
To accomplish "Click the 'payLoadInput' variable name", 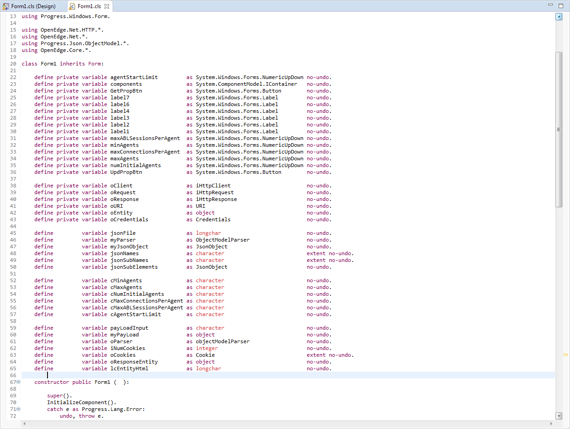I will pyautogui.click(x=129, y=328).
